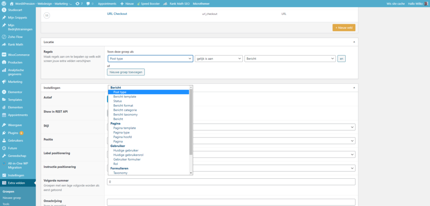The height and width of the screenshot is (206, 430).
Task: Click the Instellingen sidebar icon
Action: [4, 175]
